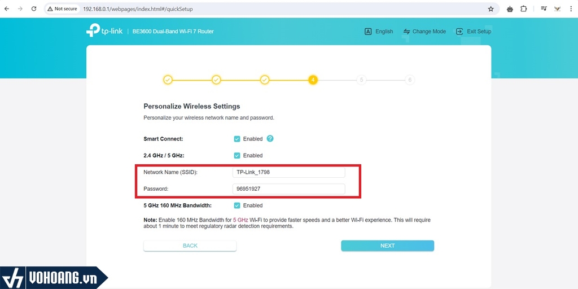Jump to step 5 of setup wizard

[361, 80]
